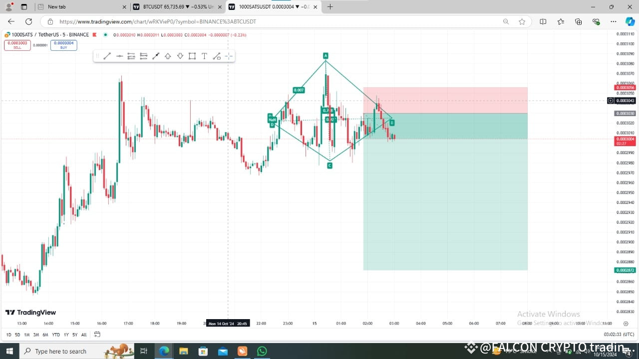Open browser Settings and more menu
This screenshot has width=639, height=359.
(x=613, y=21)
